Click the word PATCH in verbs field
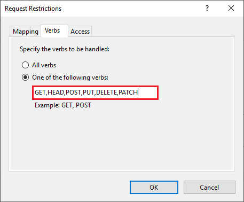244x202 pixels. (x=128, y=92)
